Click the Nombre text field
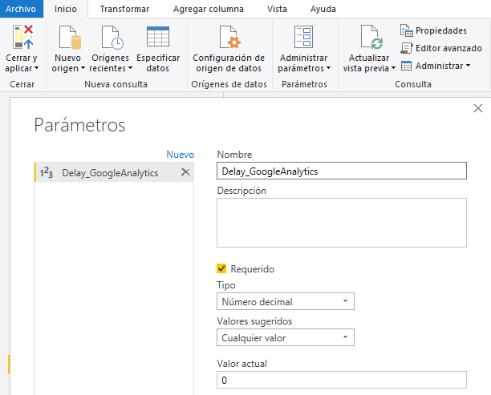The height and width of the screenshot is (395, 491). coord(341,171)
